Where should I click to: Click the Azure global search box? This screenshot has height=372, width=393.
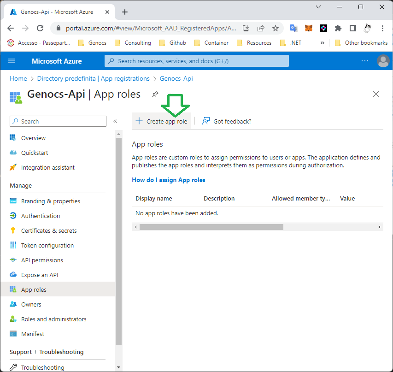197,61
